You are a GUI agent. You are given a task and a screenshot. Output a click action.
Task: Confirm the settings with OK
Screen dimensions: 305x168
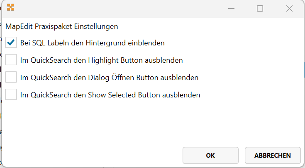[x=210, y=155]
